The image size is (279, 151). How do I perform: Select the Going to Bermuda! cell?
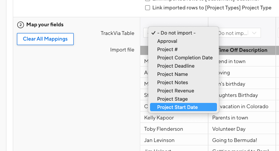[x=234, y=140]
